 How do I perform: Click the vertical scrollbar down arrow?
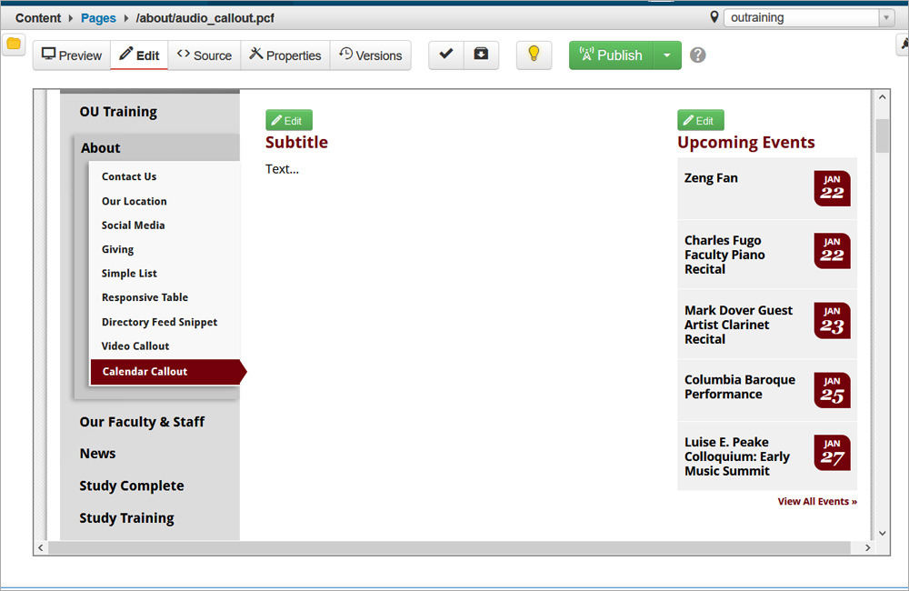coord(882,533)
